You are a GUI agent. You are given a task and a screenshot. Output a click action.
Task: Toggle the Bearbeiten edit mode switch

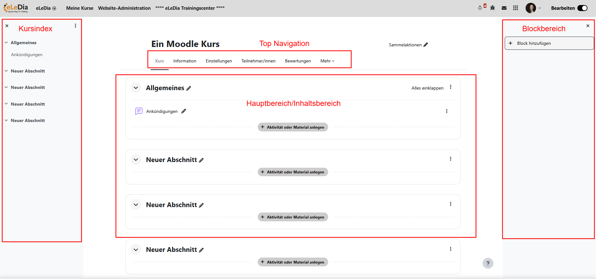(582, 8)
